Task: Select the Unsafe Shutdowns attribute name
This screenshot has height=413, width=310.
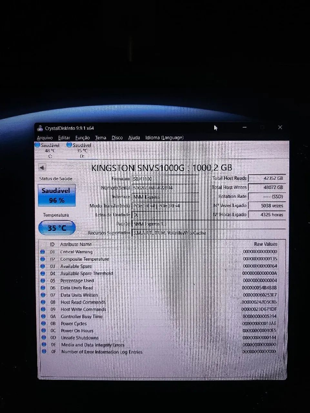Action: [80, 338]
